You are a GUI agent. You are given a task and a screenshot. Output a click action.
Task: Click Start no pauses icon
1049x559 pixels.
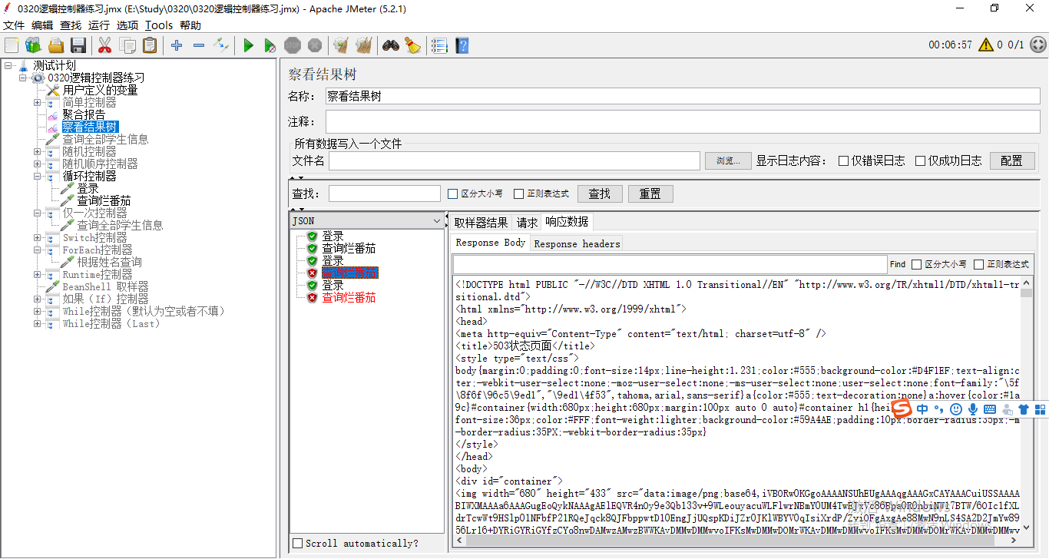tap(270, 45)
